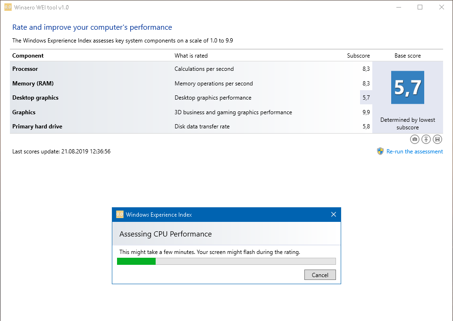Click the Winaero WEI tool title icon
This screenshot has width=453, height=321.
pyautogui.click(x=8, y=7)
